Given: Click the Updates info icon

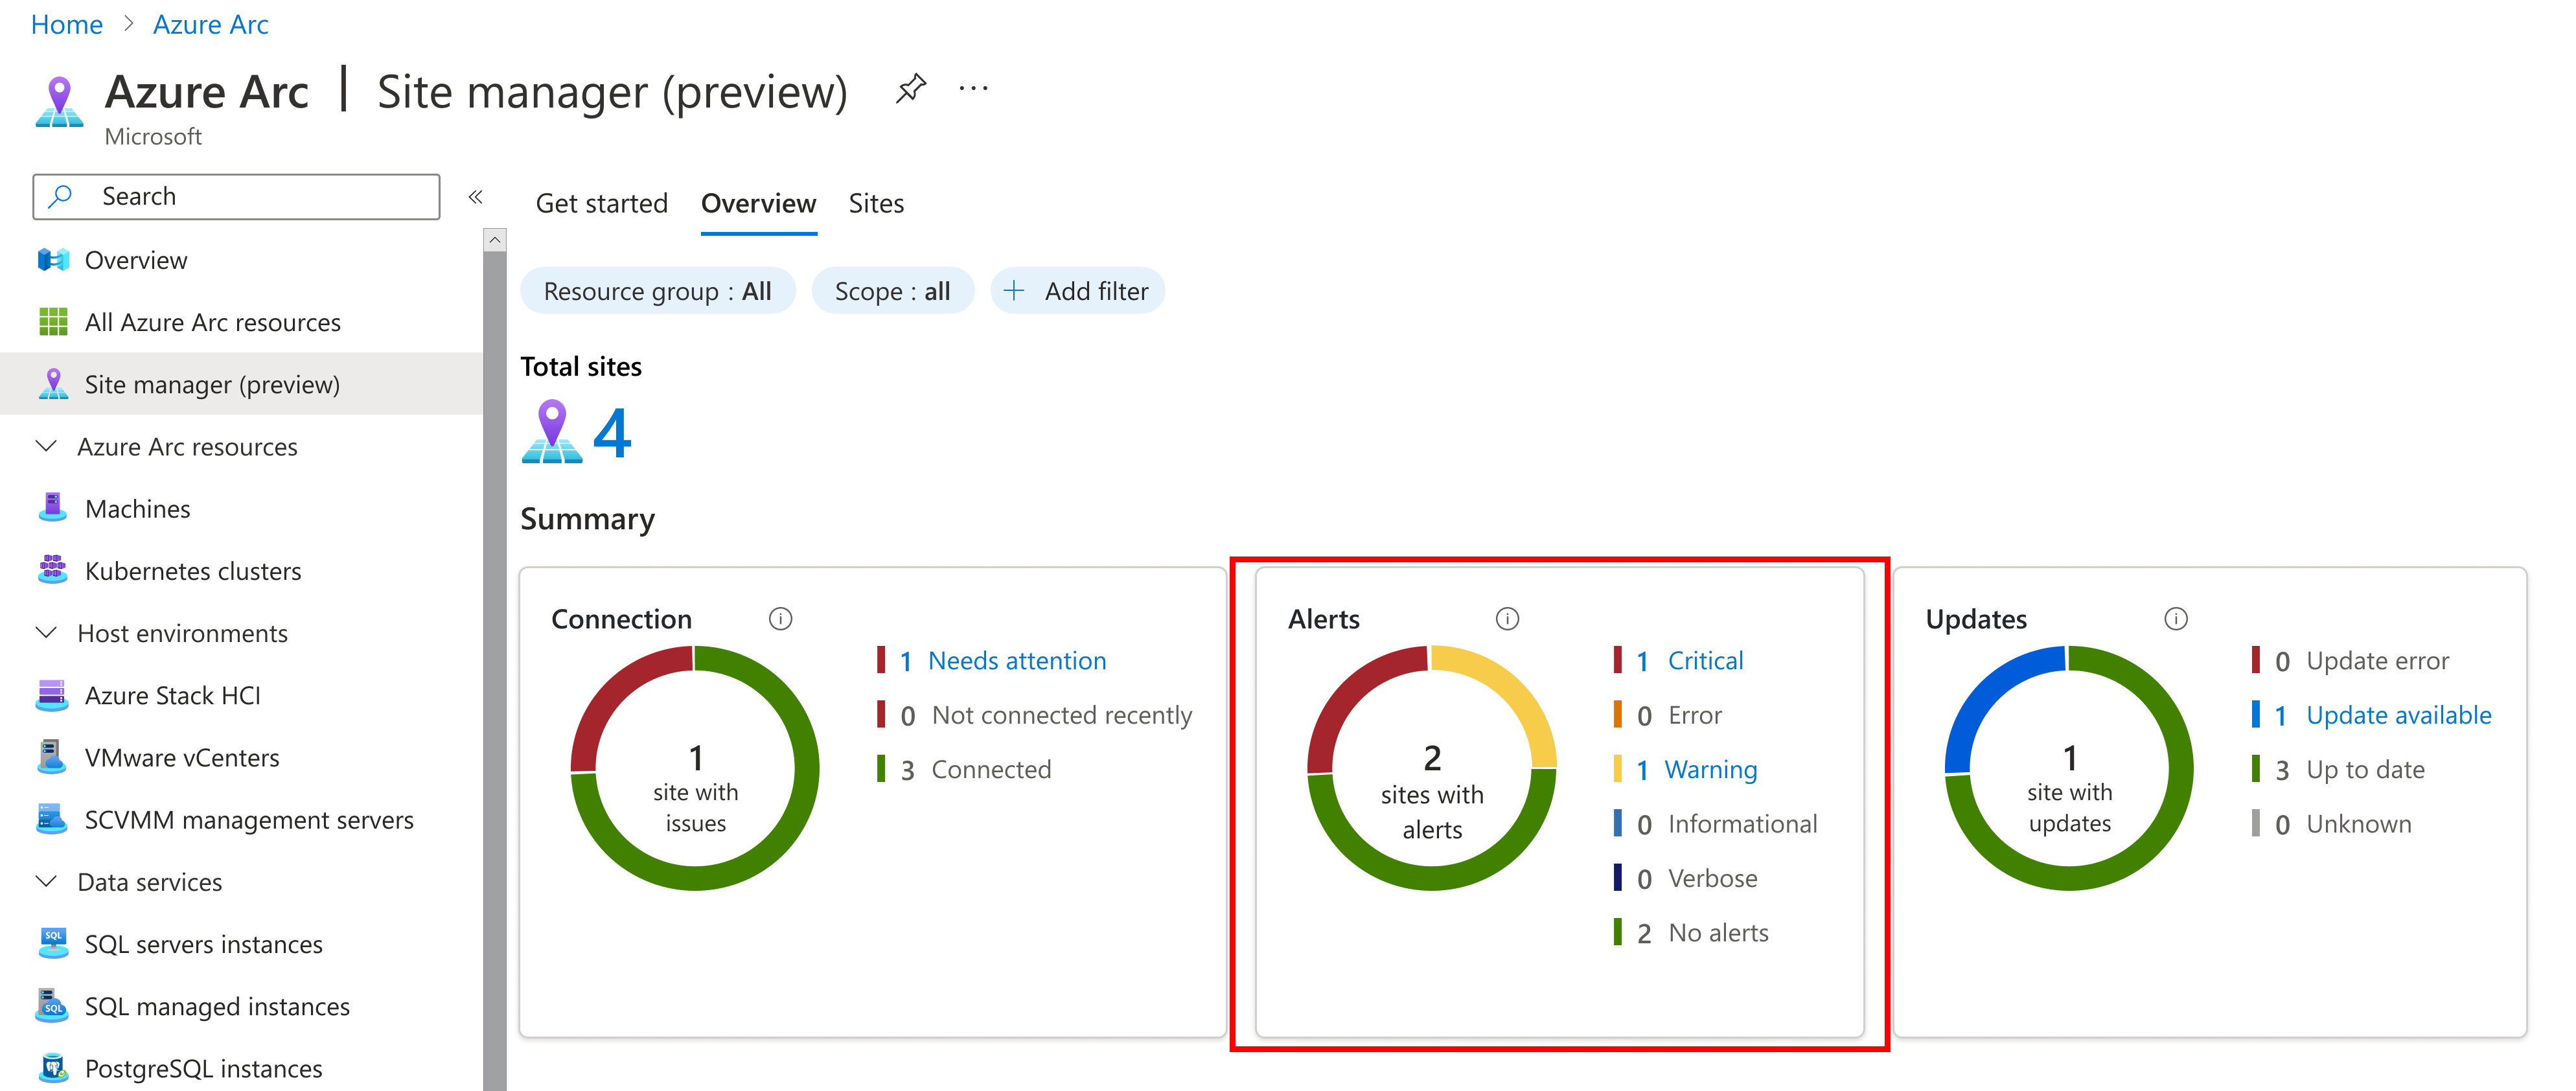Looking at the screenshot, I should pos(2175,619).
